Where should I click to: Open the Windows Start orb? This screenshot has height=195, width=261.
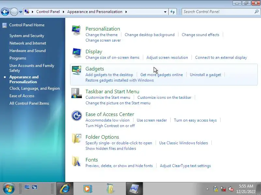pos(8,189)
